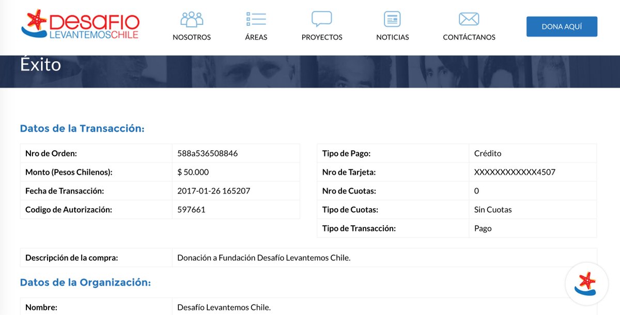620x315 pixels.
Task: Open the NOSOTROS menu label
Action: pyautogui.click(x=192, y=37)
